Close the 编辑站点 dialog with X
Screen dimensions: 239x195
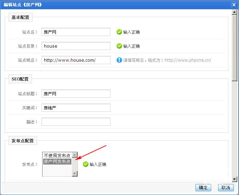click(x=234, y=5)
